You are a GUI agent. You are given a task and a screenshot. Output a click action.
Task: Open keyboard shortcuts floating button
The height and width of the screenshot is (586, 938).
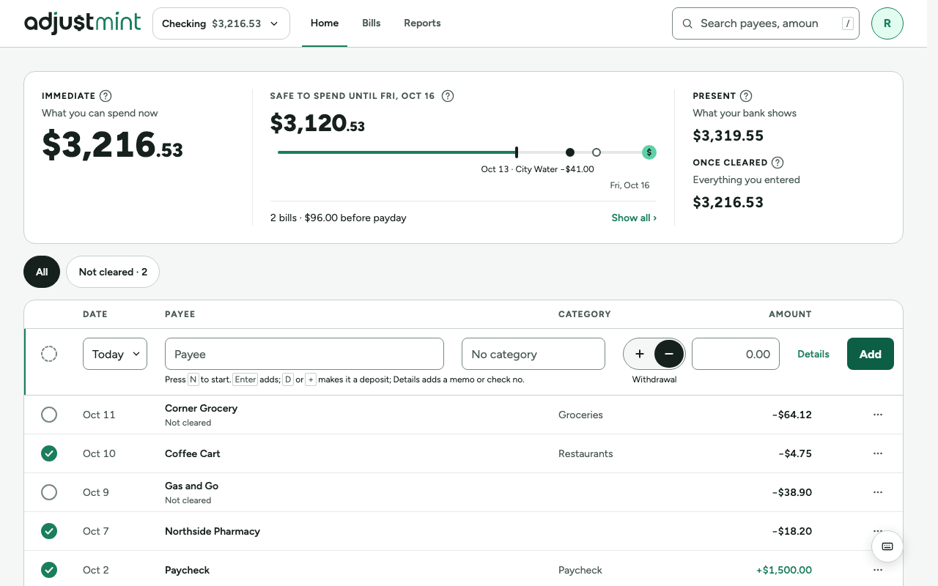coord(887,546)
